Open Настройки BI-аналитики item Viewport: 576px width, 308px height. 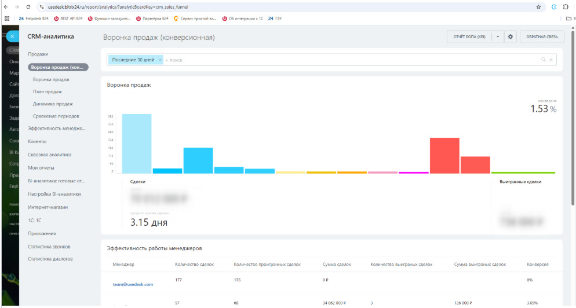tap(54, 194)
